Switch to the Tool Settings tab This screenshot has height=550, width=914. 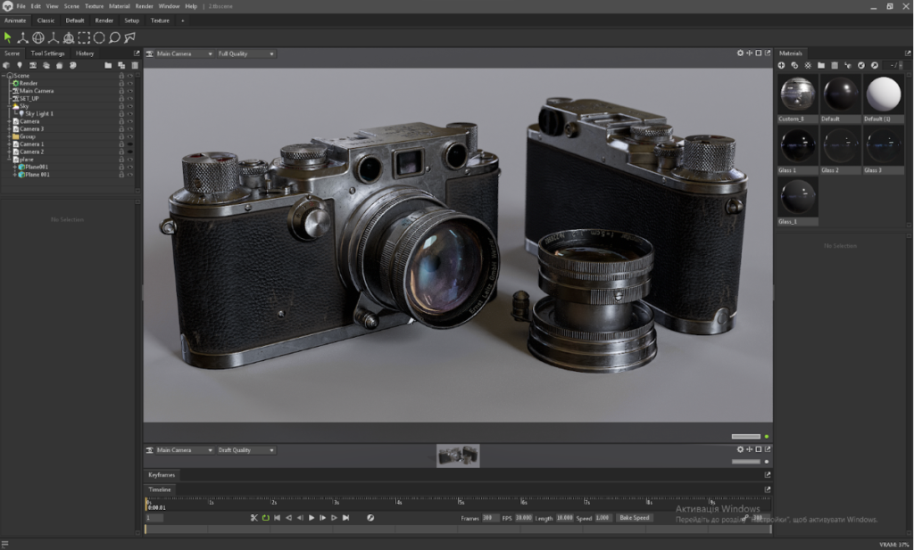[47, 53]
